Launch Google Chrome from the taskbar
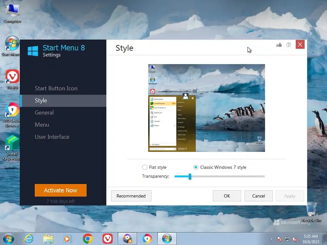Image resolution: width=327 pixels, height=245 pixels. click(88, 239)
